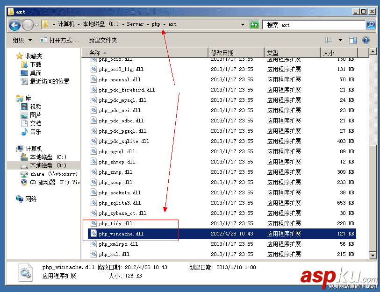
Task: Expand the 组织 (Organize) menu
Action: click(22, 40)
